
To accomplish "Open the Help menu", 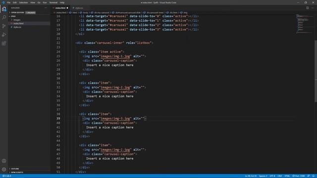I will (x=62, y=2).
